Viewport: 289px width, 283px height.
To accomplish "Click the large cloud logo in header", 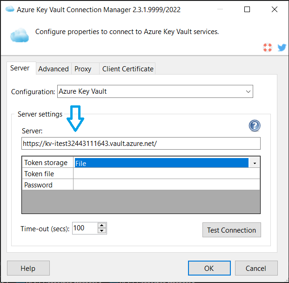I will coord(20,35).
